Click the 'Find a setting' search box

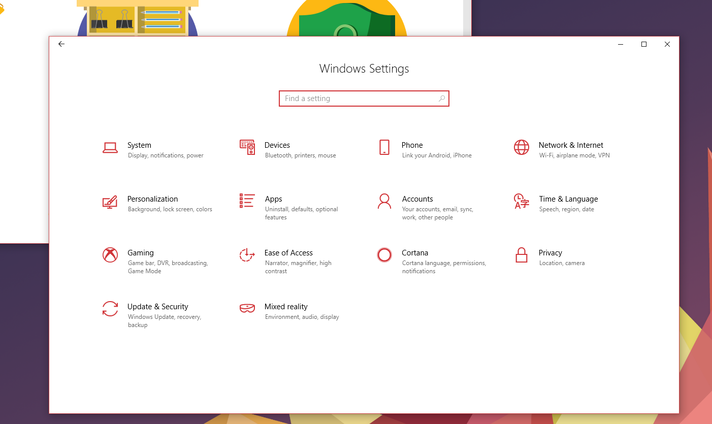click(x=355, y=98)
